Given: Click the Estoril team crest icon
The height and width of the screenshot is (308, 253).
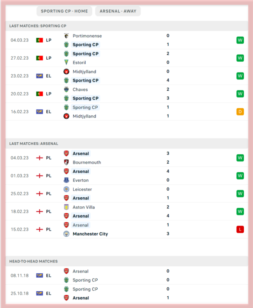Looking at the screenshot, I should [66, 62].
